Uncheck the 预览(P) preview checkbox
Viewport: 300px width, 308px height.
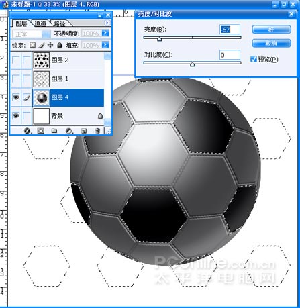pyautogui.click(x=254, y=59)
